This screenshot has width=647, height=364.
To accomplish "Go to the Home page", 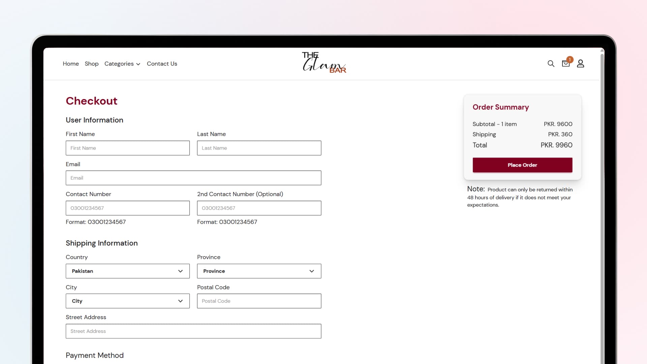I will [71, 64].
